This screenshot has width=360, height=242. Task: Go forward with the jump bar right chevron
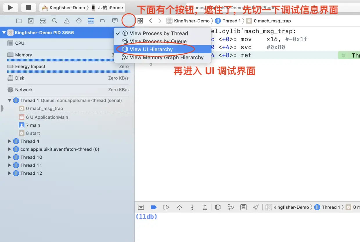click(160, 21)
